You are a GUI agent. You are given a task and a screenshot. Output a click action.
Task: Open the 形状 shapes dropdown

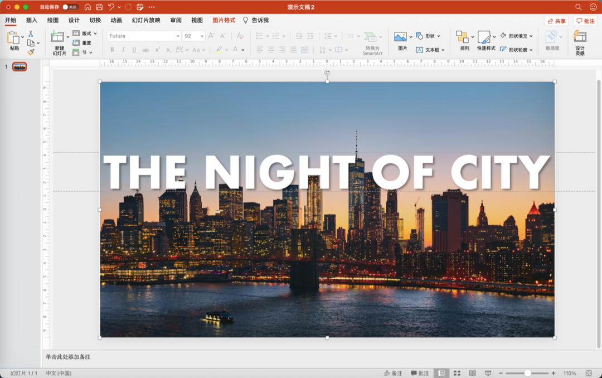pyautogui.click(x=429, y=36)
